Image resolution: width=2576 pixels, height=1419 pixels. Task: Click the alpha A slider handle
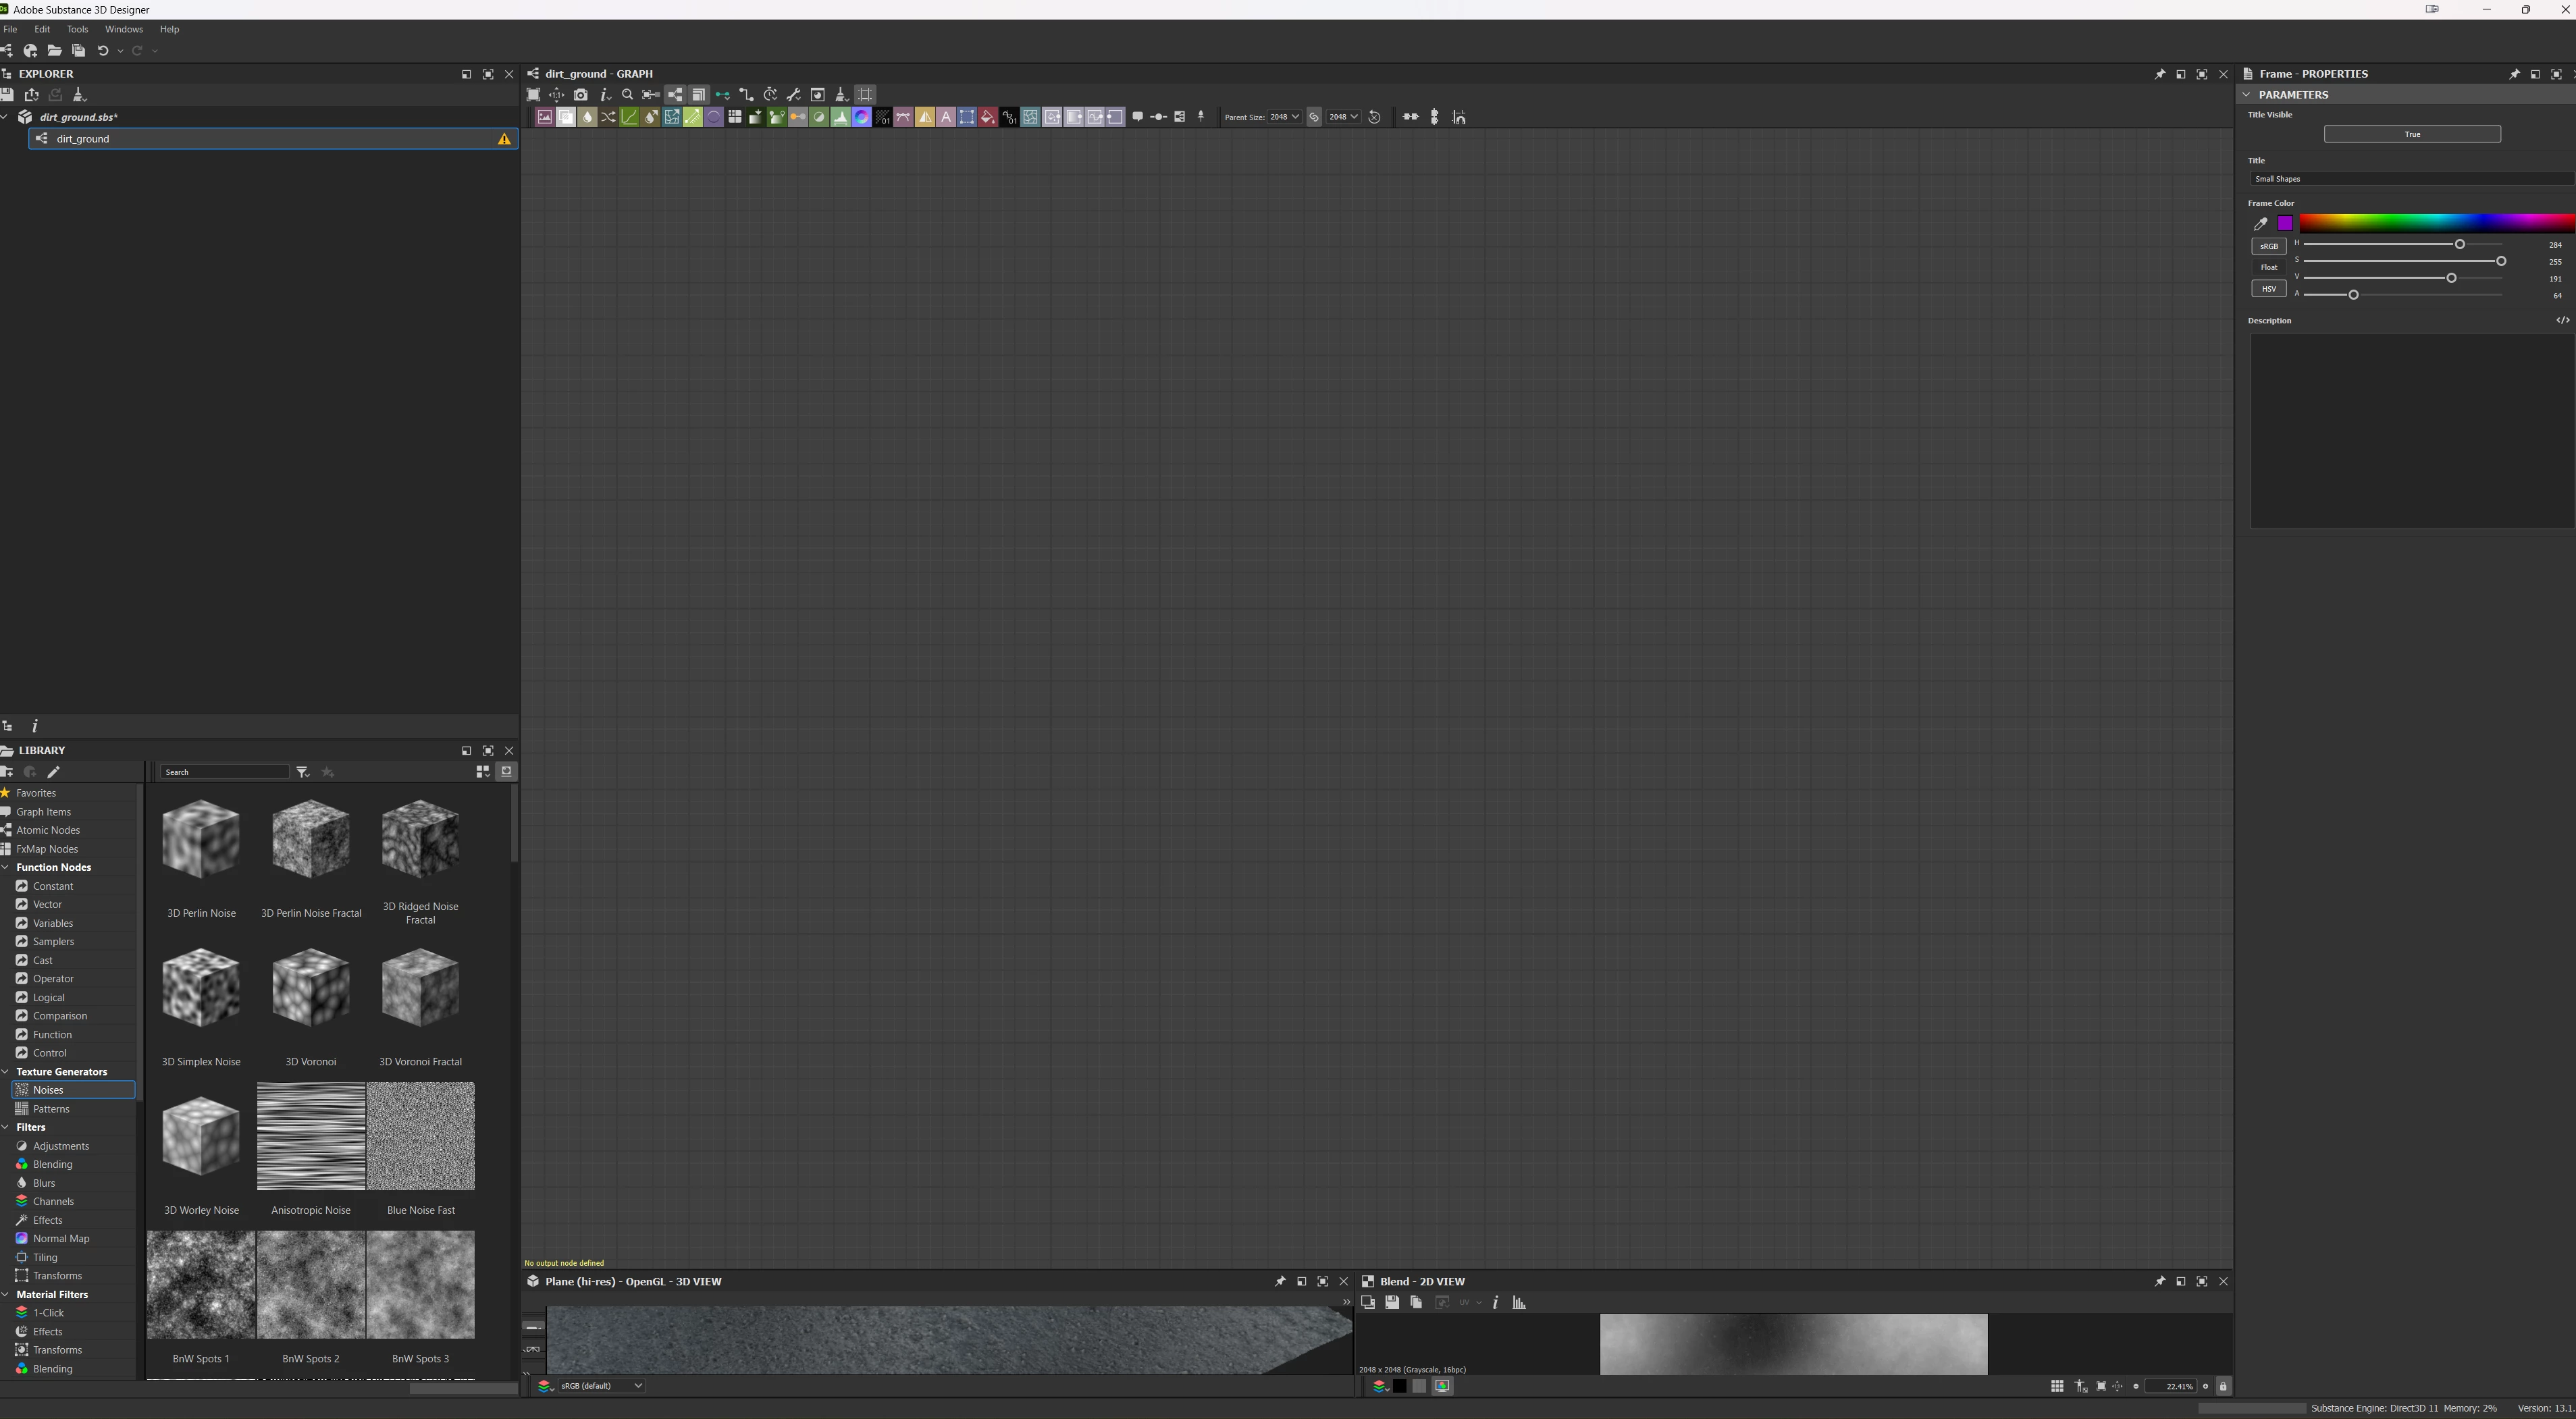click(x=2353, y=295)
